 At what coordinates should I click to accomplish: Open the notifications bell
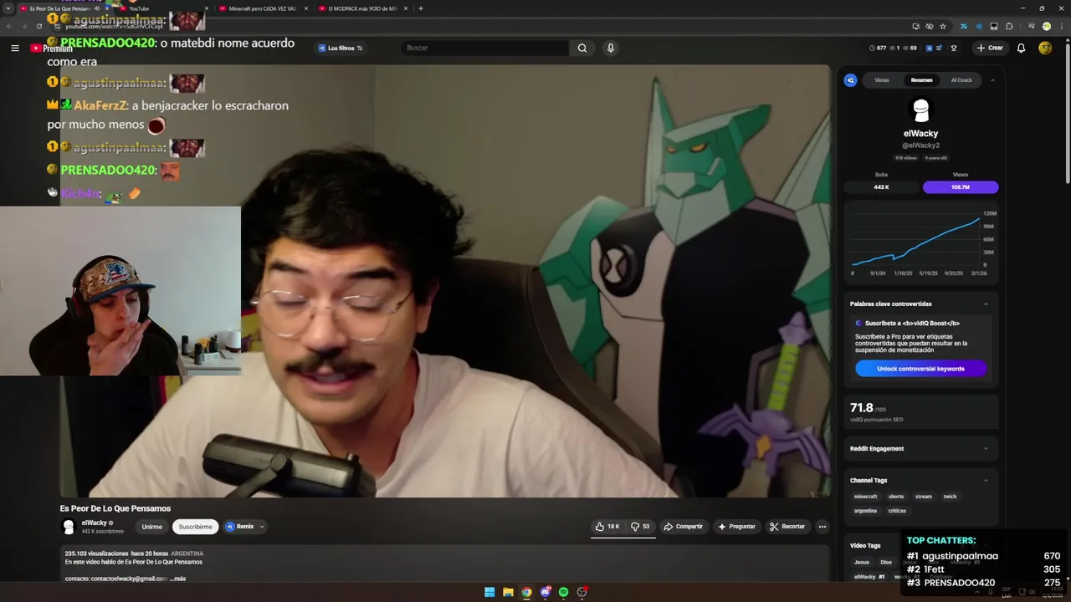coord(1021,48)
